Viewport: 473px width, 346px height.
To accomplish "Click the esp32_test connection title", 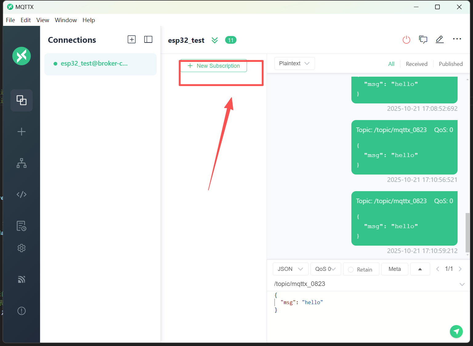I will click(186, 40).
